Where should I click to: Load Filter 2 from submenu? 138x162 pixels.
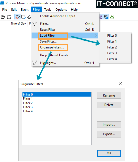tap(115, 47)
